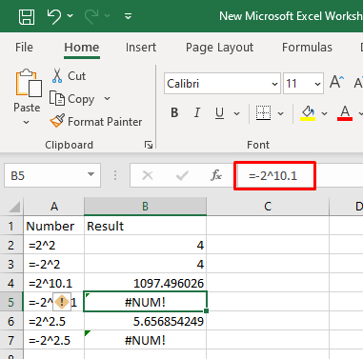
Task: Open the Page Layout tab
Action: coord(219,48)
